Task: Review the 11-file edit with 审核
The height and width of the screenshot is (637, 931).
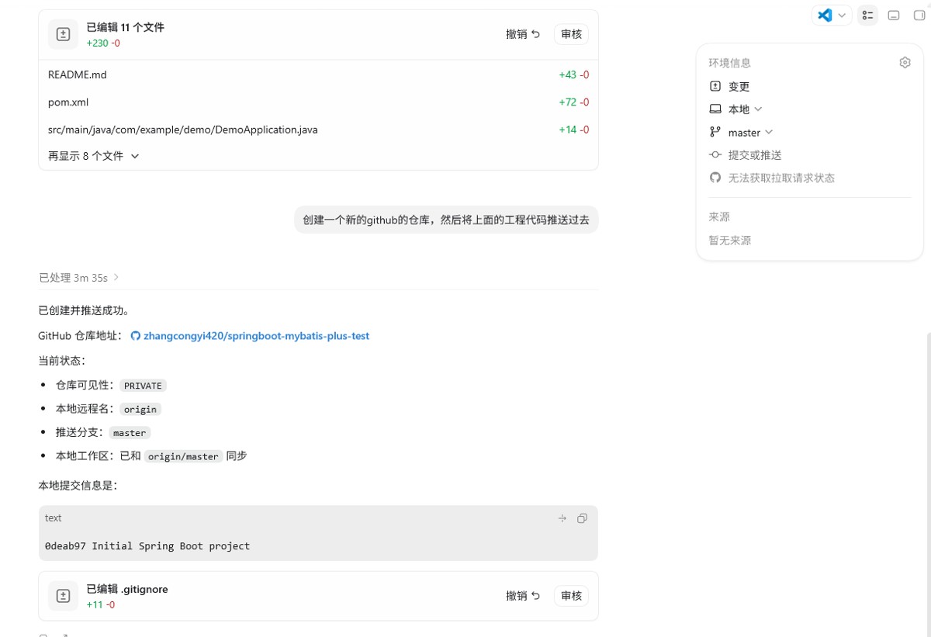Action: click(x=571, y=34)
